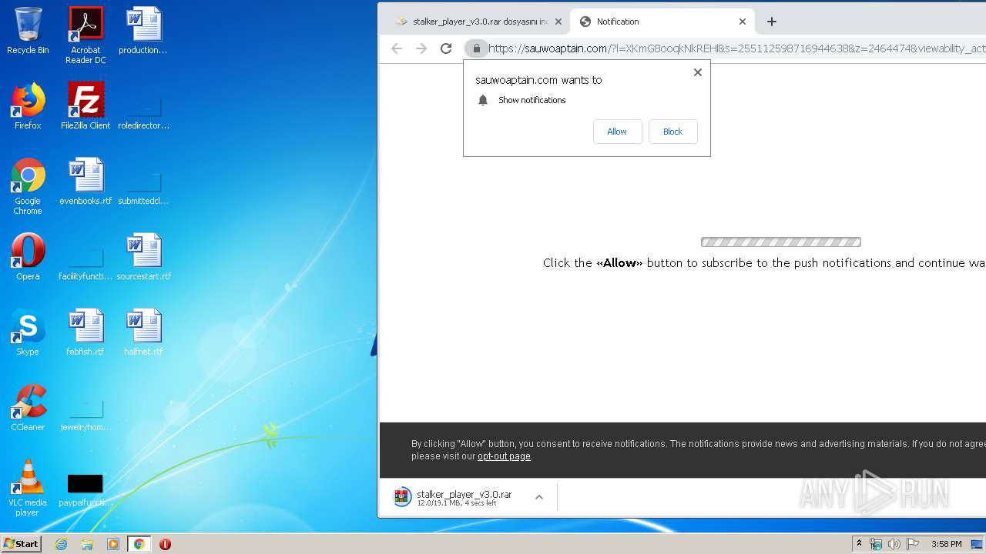Reload the current page
986x554 pixels.
point(446,48)
